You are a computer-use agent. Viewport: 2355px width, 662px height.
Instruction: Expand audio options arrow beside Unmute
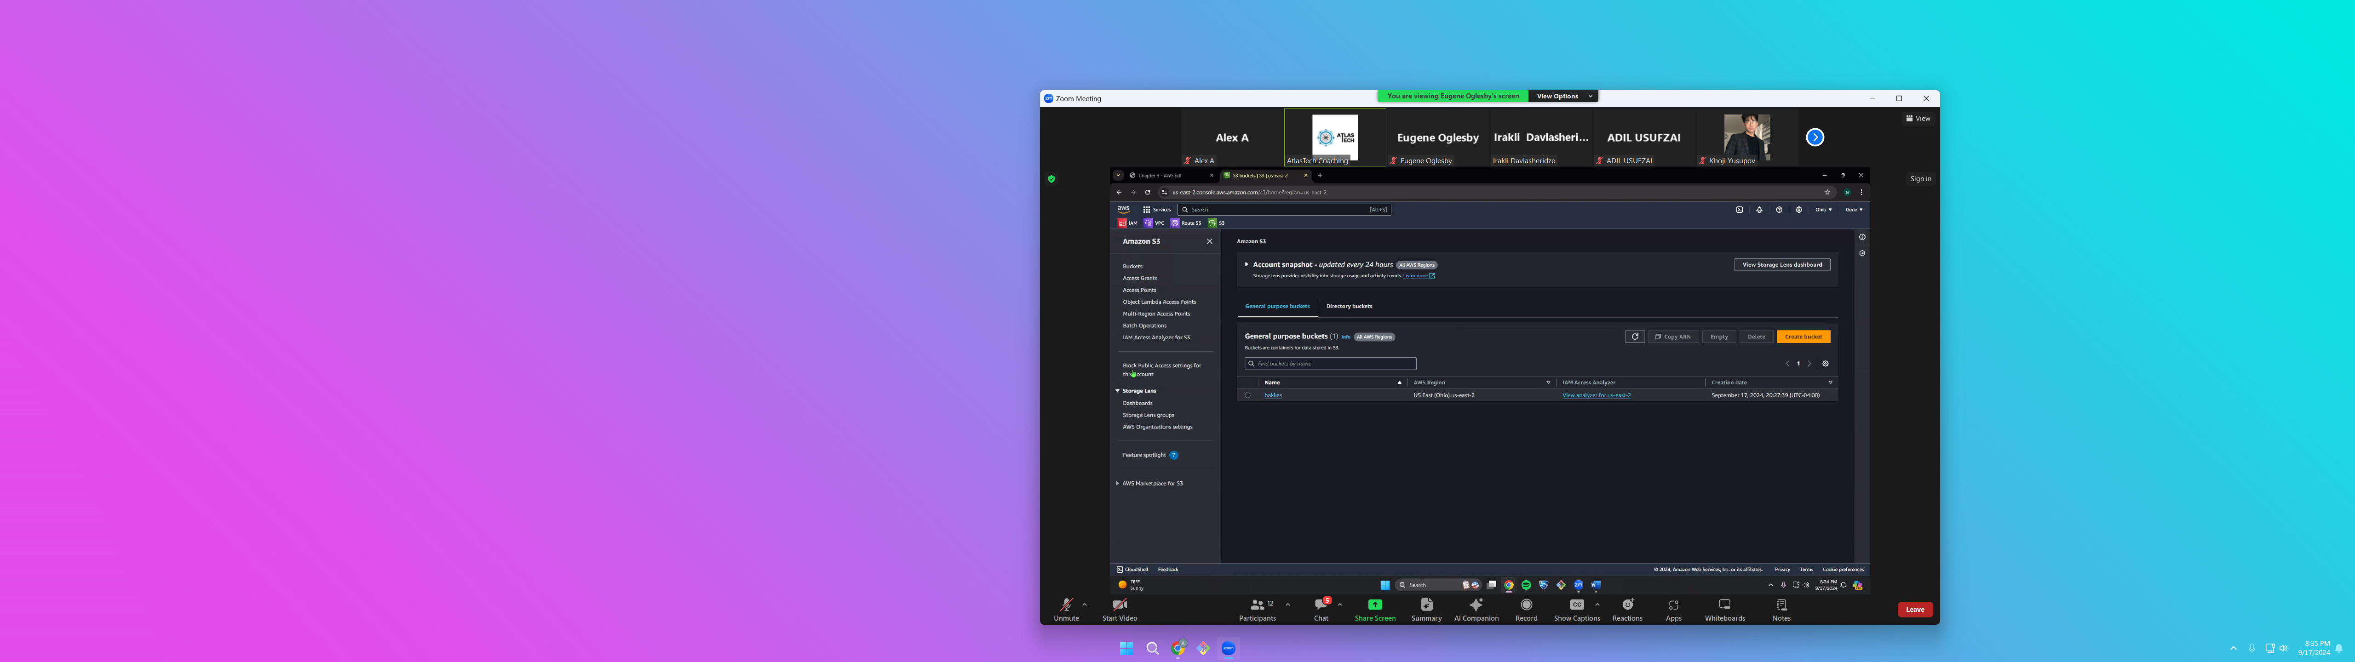pos(1084,605)
